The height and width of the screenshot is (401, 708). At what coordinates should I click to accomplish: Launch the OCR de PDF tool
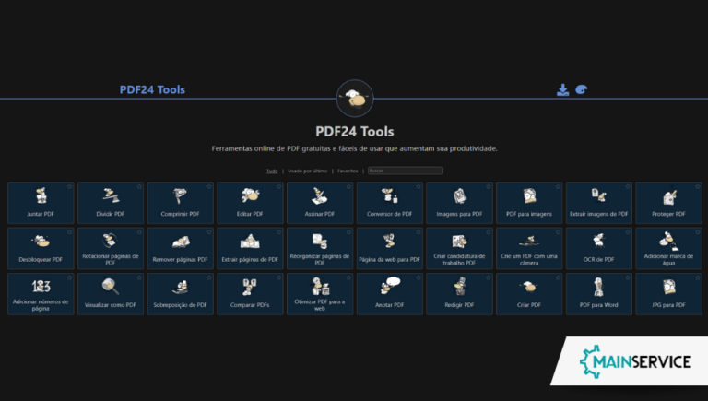click(598, 248)
